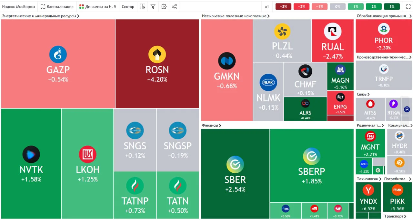Select the HYDR RusHydro tile

point(399,142)
